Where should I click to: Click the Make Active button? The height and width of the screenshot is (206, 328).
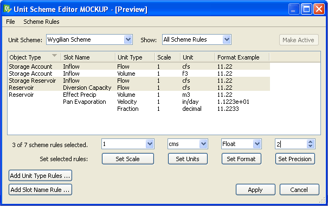[x=299, y=40]
